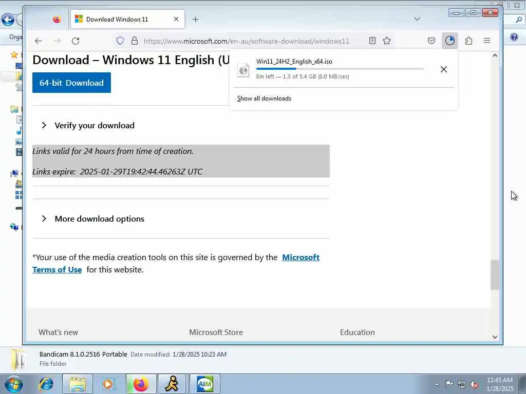Click Favorites star in Explorer sidebar
Image resolution: width=526 pixels, height=394 pixels.
pos(14,54)
